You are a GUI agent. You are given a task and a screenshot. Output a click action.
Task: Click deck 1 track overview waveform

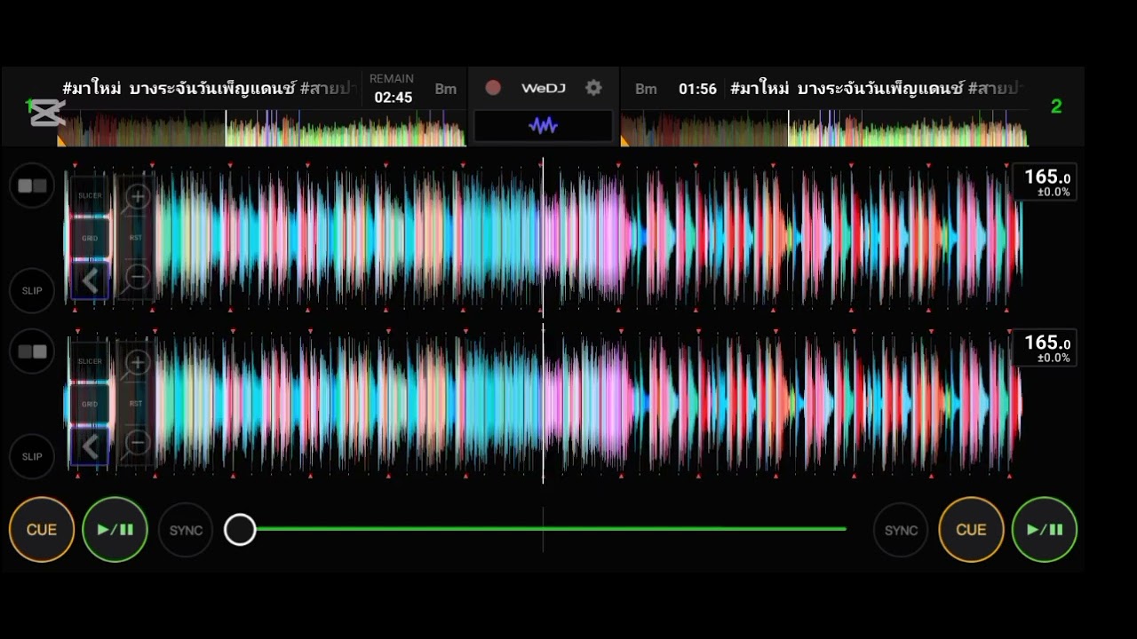click(x=261, y=129)
